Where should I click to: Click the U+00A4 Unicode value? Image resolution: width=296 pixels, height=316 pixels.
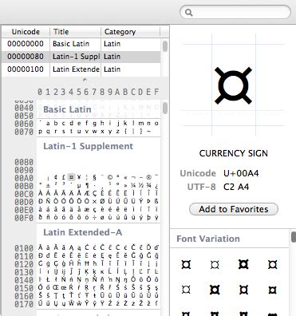click(x=241, y=173)
